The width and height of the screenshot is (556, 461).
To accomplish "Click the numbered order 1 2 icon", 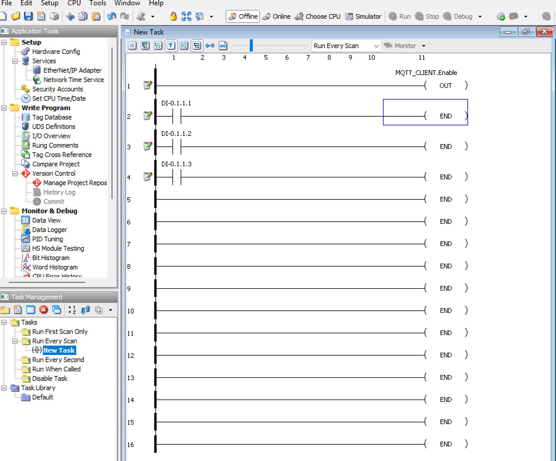I will coord(72,310).
